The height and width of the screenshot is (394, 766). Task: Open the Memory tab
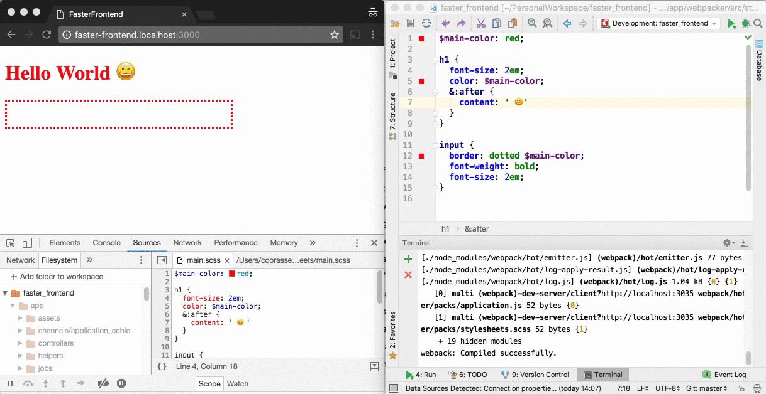coord(284,243)
